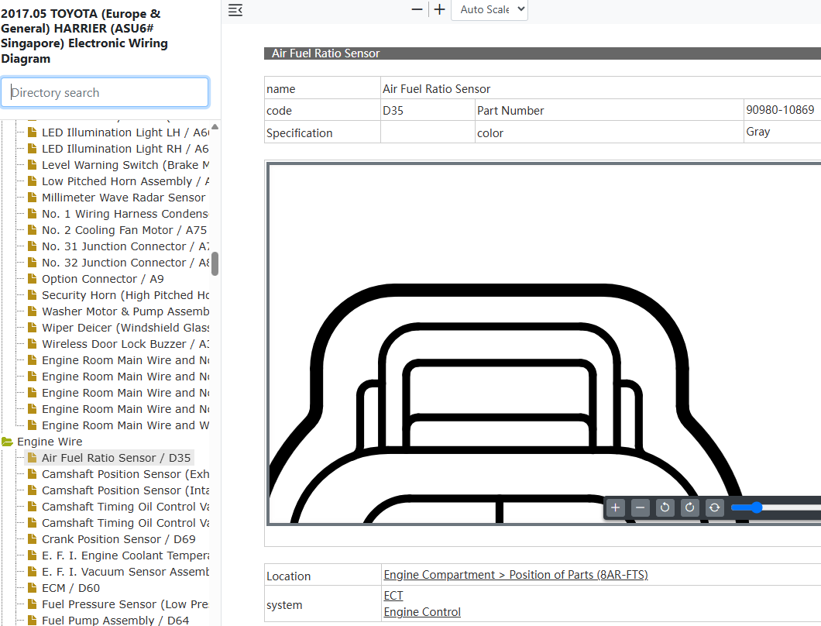Rotate the connector image clockwise
This screenshot has width=821, height=626.
click(x=689, y=507)
